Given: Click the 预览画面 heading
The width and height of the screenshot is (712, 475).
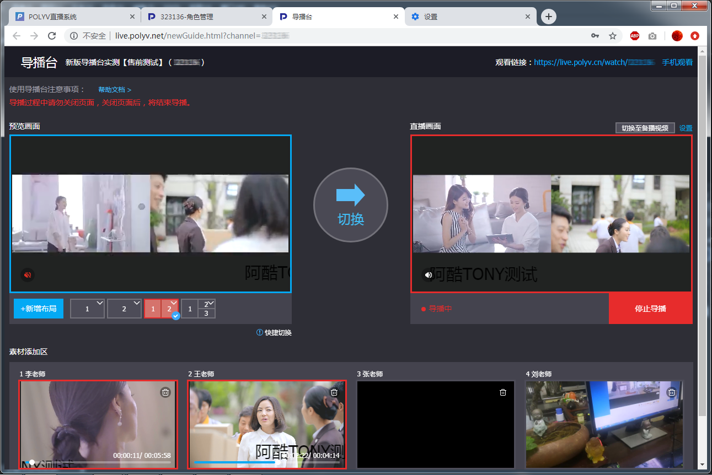Looking at the screenshot, I should (x=25, y=126).
